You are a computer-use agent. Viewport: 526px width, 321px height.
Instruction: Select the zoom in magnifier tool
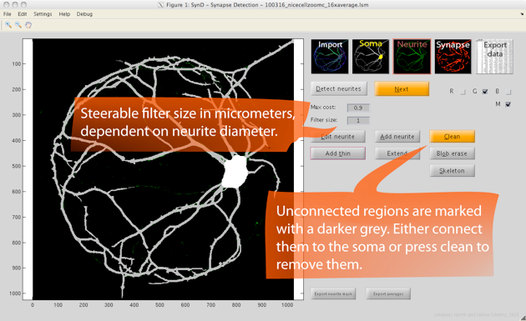(8, 25)
